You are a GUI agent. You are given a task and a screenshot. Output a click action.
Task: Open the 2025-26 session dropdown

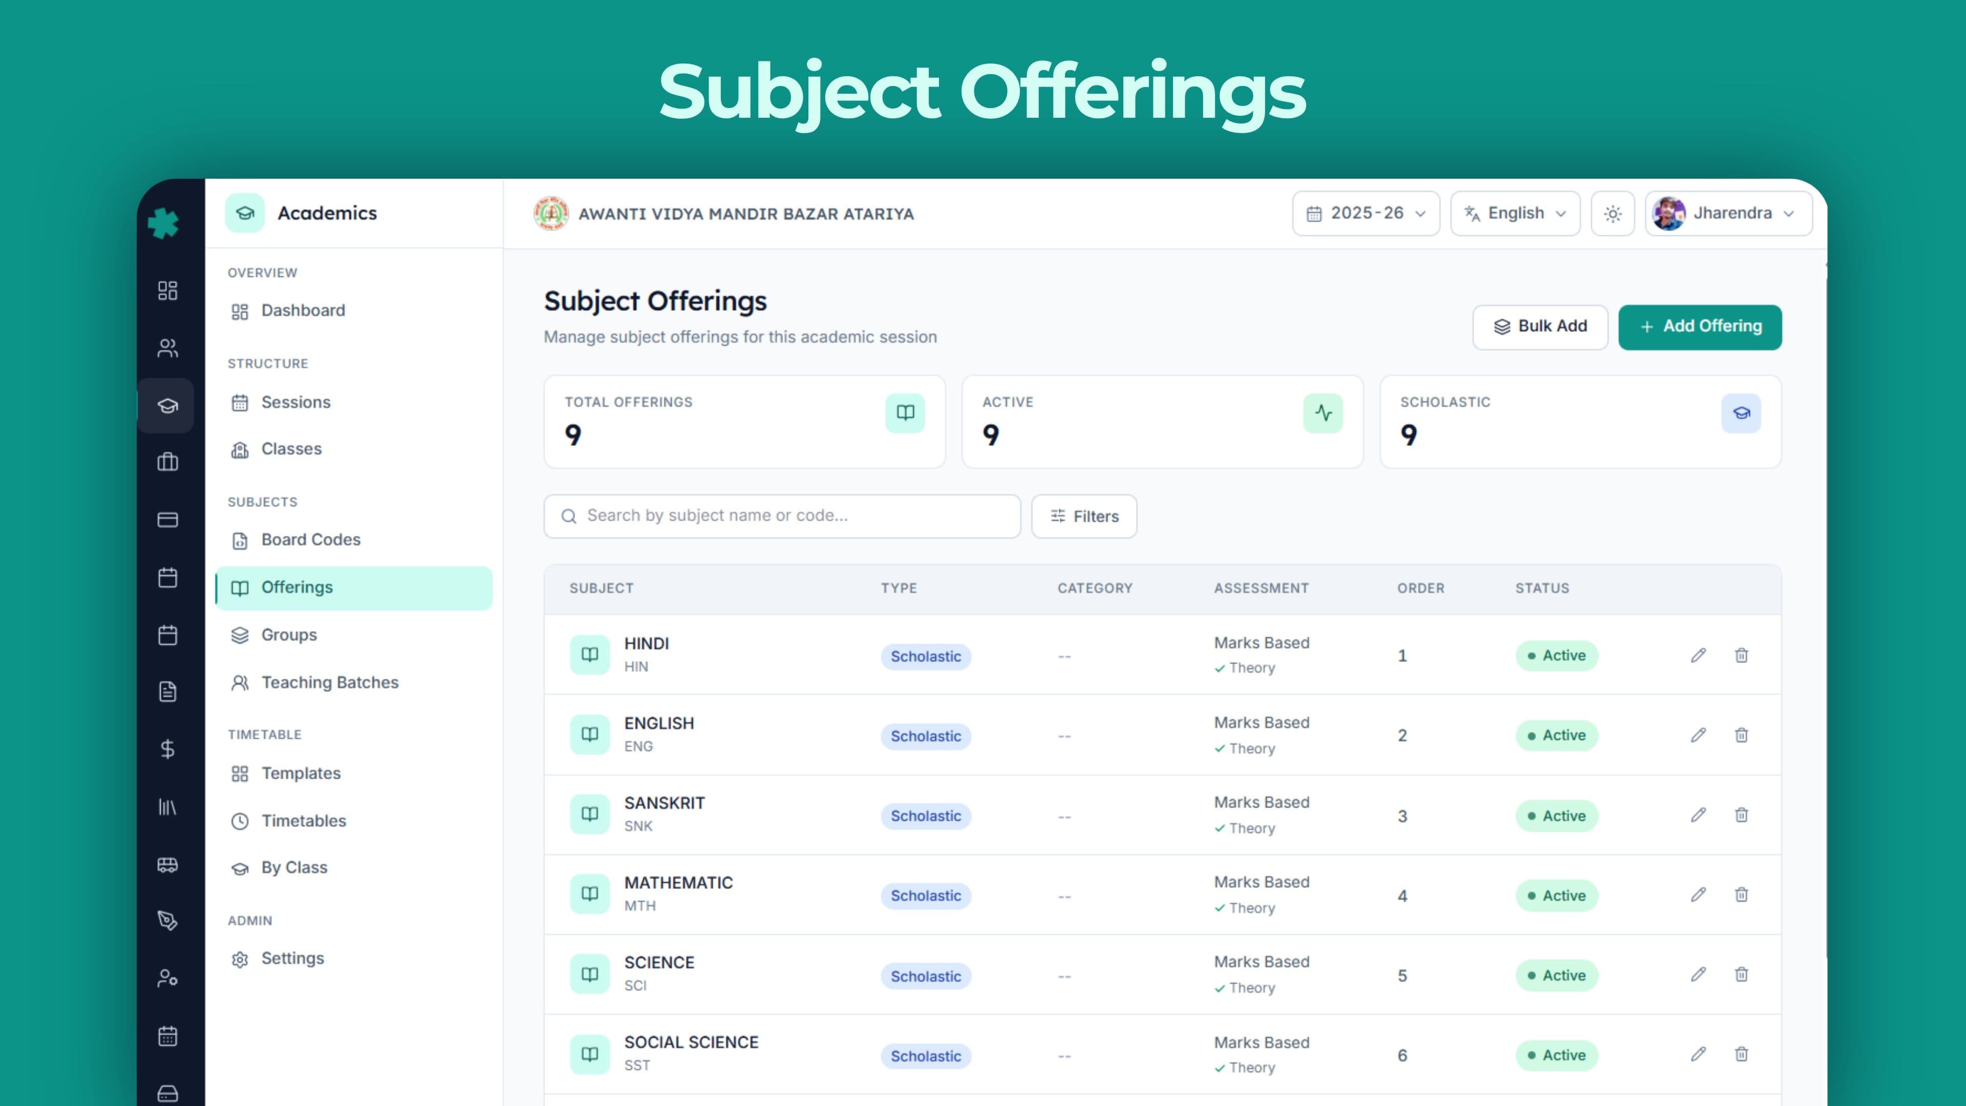[x=1365, y=214]
